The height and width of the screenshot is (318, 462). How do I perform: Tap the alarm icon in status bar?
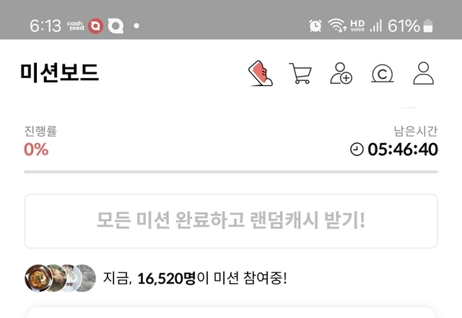(x=315, y=26)
